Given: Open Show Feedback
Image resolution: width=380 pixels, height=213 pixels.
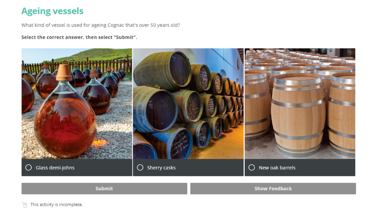Looking at the screenshot, I should tap(273, 188).
